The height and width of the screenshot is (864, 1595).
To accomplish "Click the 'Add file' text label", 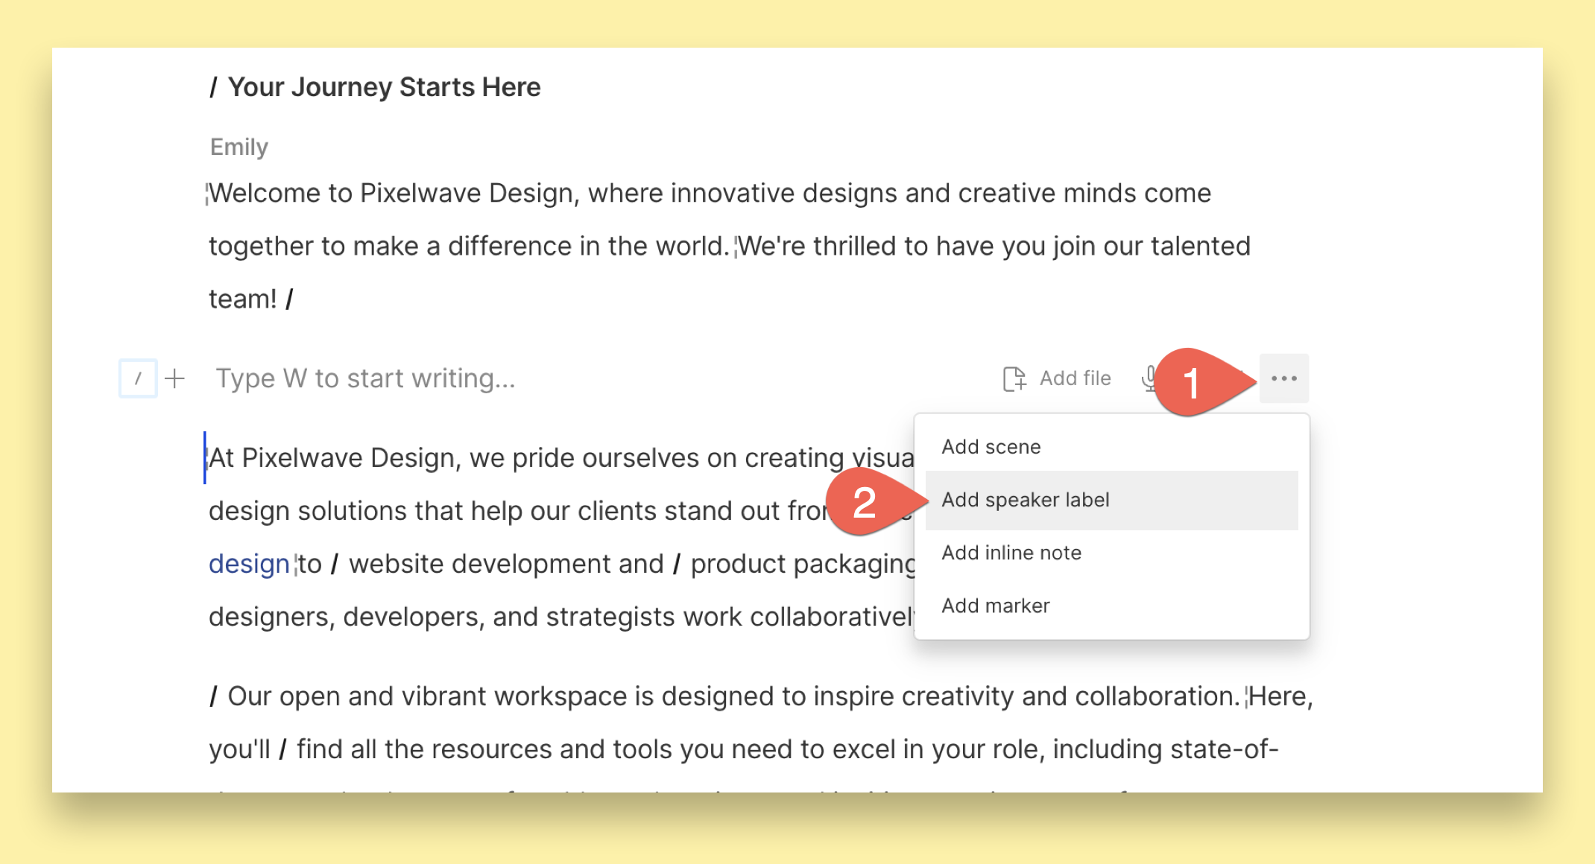I will click(1075, 378).
